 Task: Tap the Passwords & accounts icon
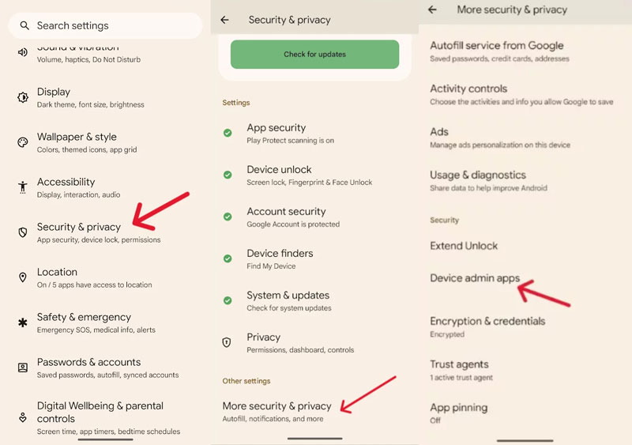[23, 368]
